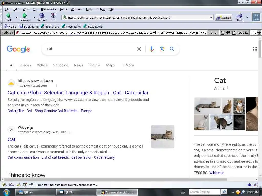Image resolution: width=262 pixels, height=196 pixels.
Task: Open the Debug menu
Action: point(101,9)
